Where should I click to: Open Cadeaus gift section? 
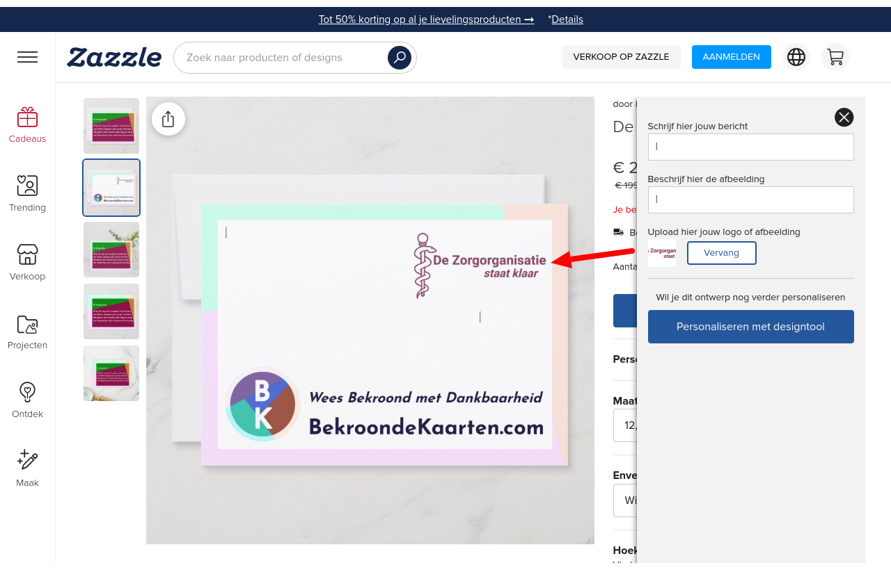tap(28, 125)
